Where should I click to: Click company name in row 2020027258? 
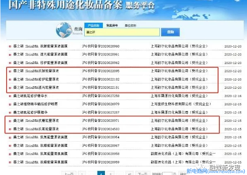[179, 96]
